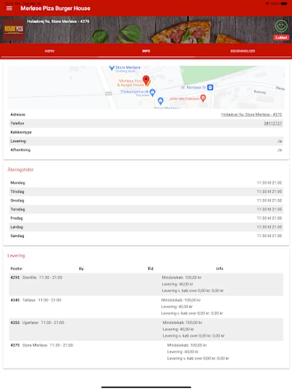Viewport: 292px width, 390px height.
Task: Tap the Jette Michaelsen map marker
Action: (x=203, y=98)
